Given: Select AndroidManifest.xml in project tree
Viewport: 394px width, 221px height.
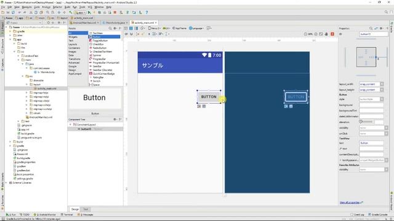Looking at the screenshot, I should (x=41, y=117).
